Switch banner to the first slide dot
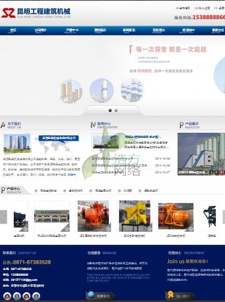The image size is (225, 302). (x=110, y=110)
